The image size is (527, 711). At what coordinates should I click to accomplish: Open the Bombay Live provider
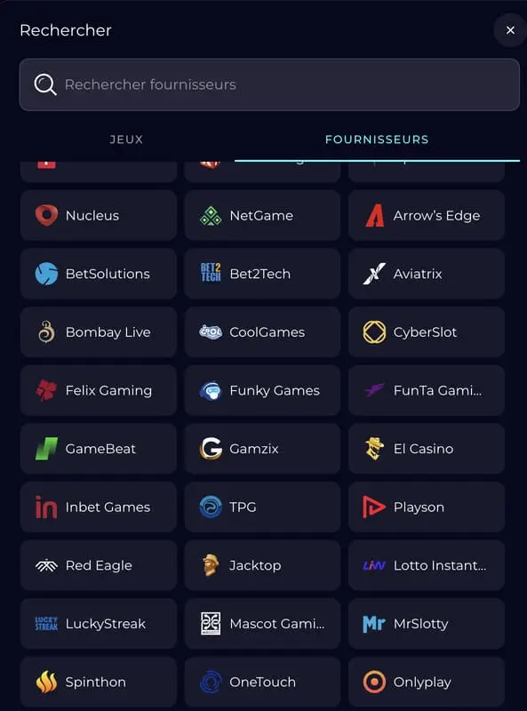tap(99, 332)
